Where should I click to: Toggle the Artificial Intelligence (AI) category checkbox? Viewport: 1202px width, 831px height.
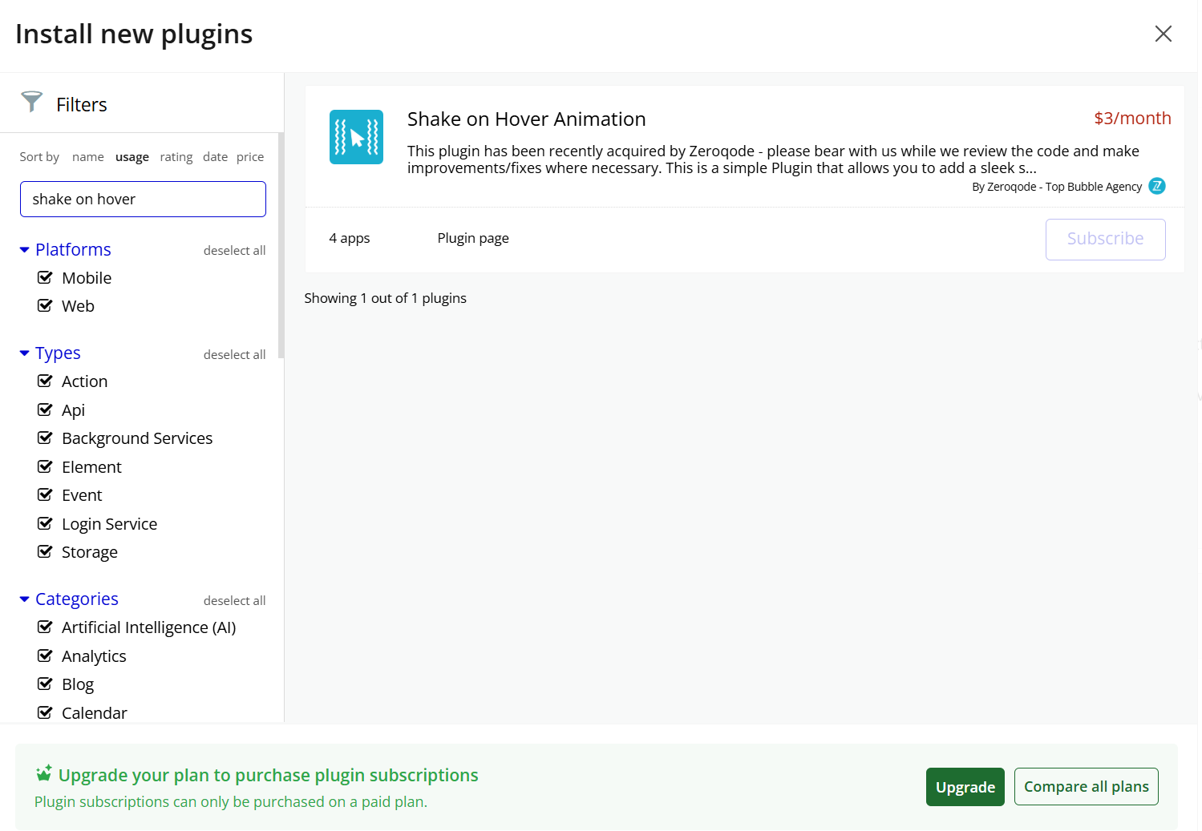46,627
